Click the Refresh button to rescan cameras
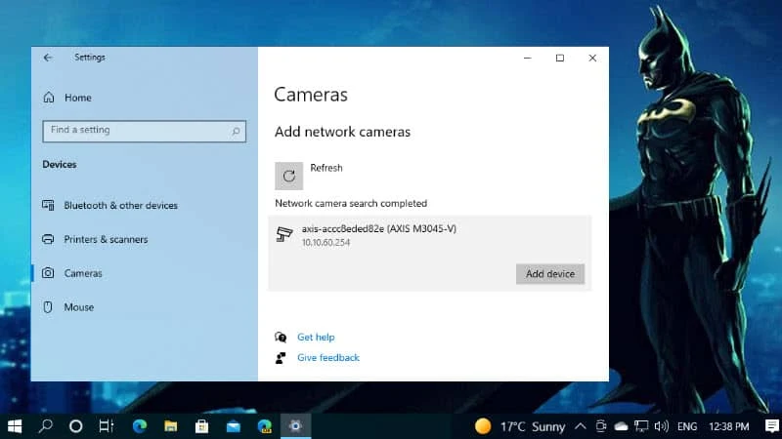The width and height of the screenshot is (782, 439). (x=288, y=176)
